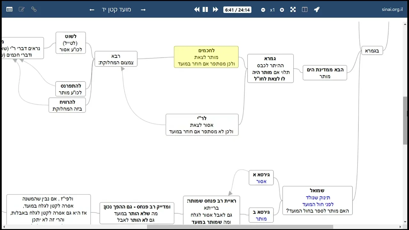Open the list view icon in header
Image resolution: width=409 pixels, height=230 pixels.
9,10
